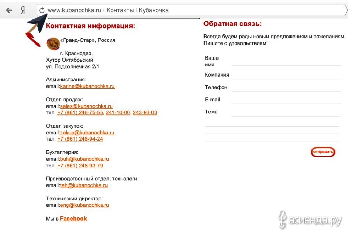Call the 241-10-00 sales number
The image size is (348, 230).
click(118, 113)
